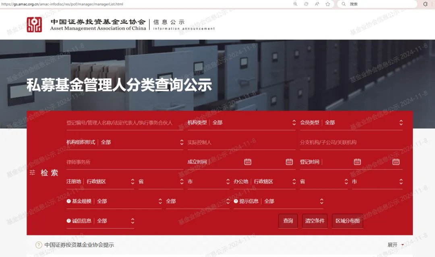Click the help icon next to 基金规模
This screenshot has height=257, width=435.
click(x=68, y=201)
